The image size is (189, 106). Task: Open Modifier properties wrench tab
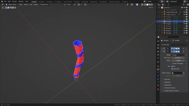(158, 69)
